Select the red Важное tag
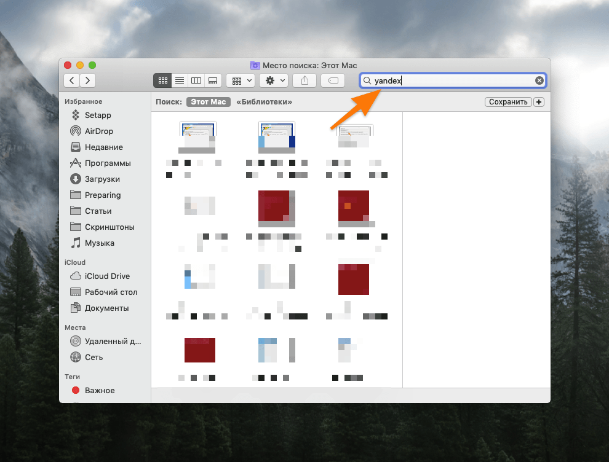This screenshot has width=609, height=462. click(x=100, y=391)
